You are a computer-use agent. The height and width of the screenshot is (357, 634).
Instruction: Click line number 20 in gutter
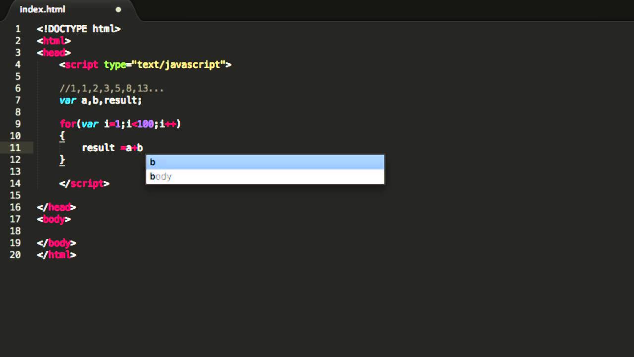point(15,255)
